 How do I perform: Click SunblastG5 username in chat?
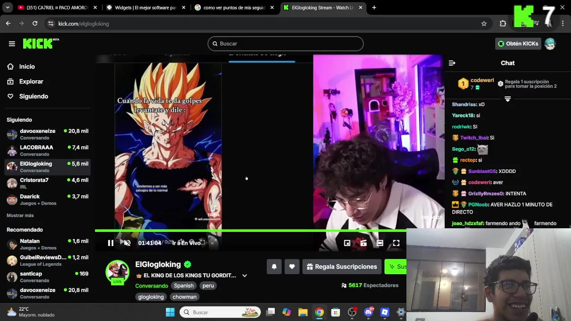pos(482,171)
